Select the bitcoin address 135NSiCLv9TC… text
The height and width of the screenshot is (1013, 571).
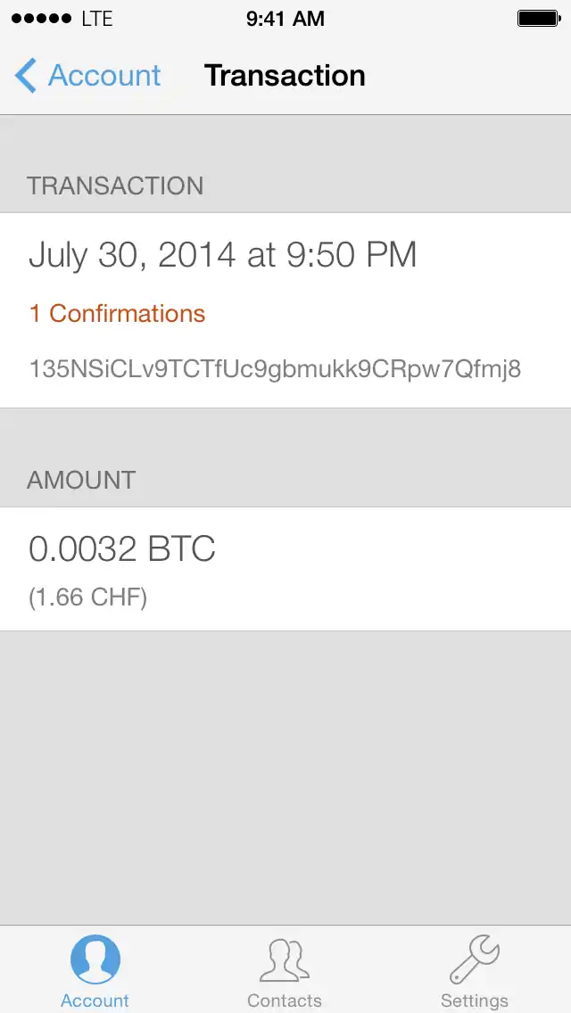click(275, 368)
